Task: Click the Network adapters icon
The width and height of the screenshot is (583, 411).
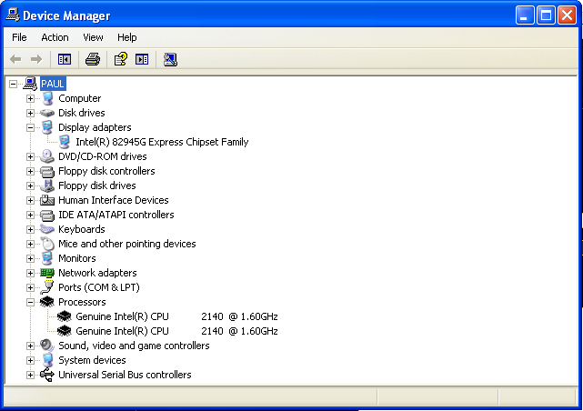Action: coord(47,273)
